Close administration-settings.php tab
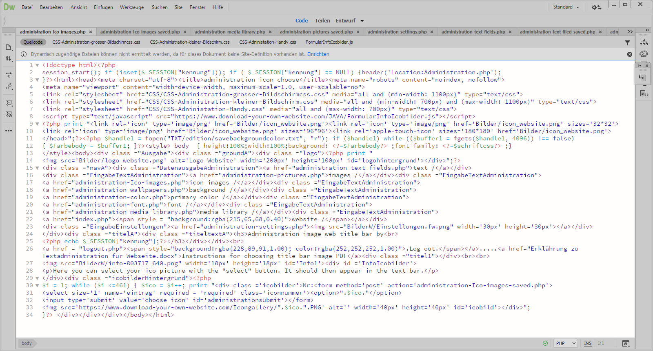 (x=432, y=32)
